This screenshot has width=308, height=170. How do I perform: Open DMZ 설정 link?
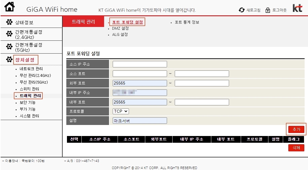pos(120,28)
